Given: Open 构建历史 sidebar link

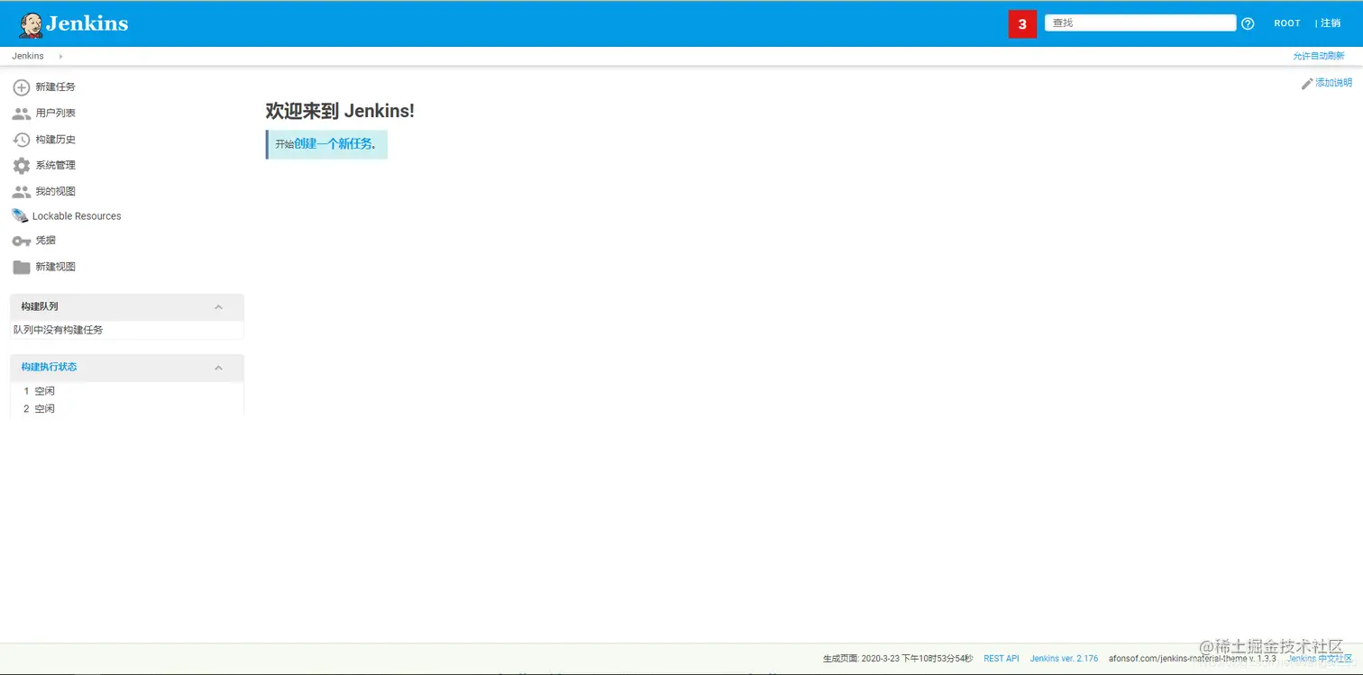Looking at the screenshot, I should tap(55, 140).
